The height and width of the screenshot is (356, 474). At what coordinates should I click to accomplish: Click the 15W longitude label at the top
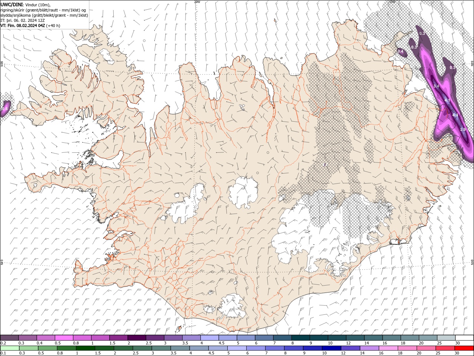click(392, 2)
